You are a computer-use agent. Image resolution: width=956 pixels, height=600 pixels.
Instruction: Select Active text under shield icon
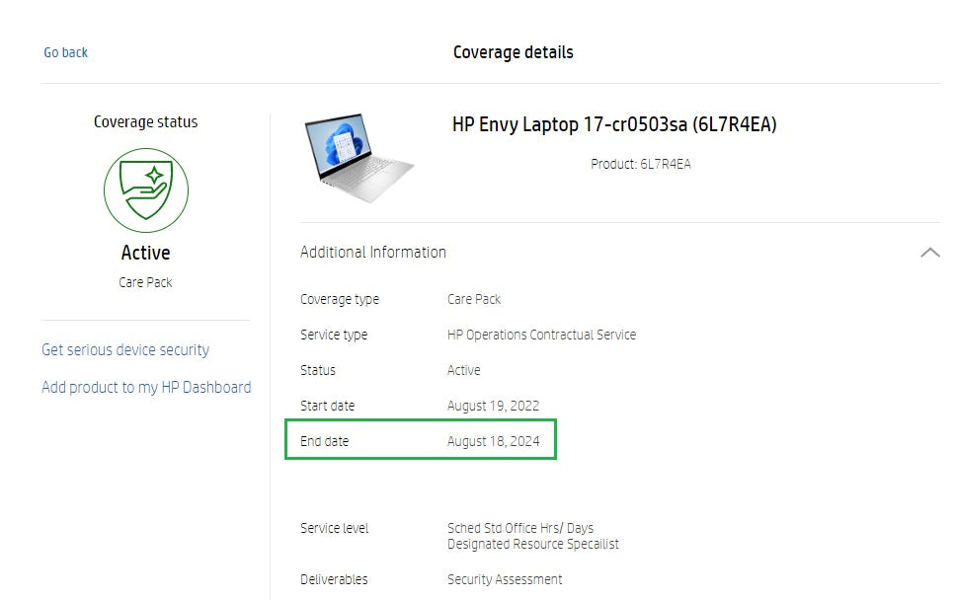coord(146,253)
